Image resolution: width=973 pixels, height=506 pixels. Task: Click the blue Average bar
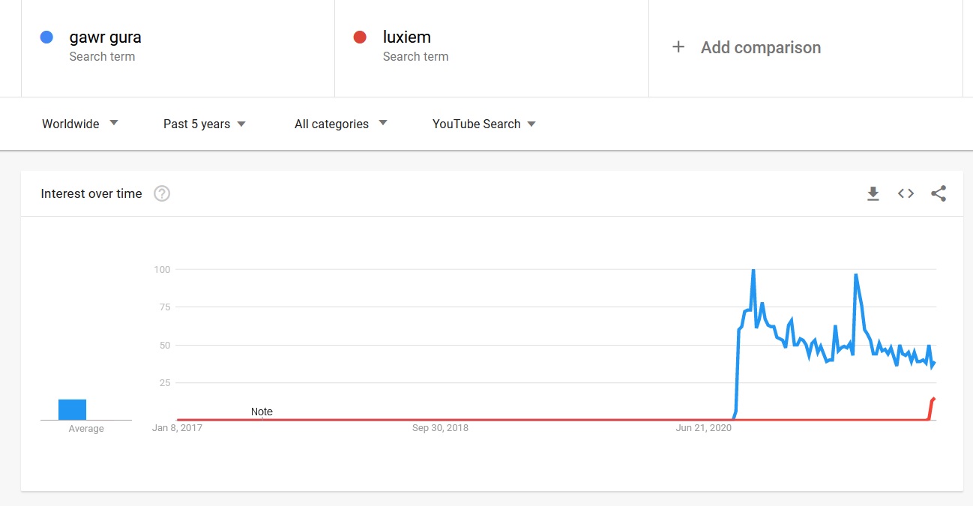click(72, 409)
